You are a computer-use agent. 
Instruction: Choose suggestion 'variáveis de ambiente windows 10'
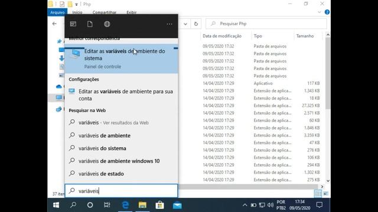pos(122,161)
